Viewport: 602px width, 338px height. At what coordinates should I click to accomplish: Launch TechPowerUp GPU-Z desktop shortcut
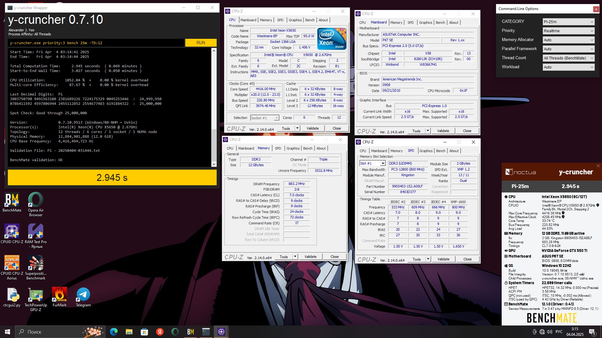click(x=36, y=300)
